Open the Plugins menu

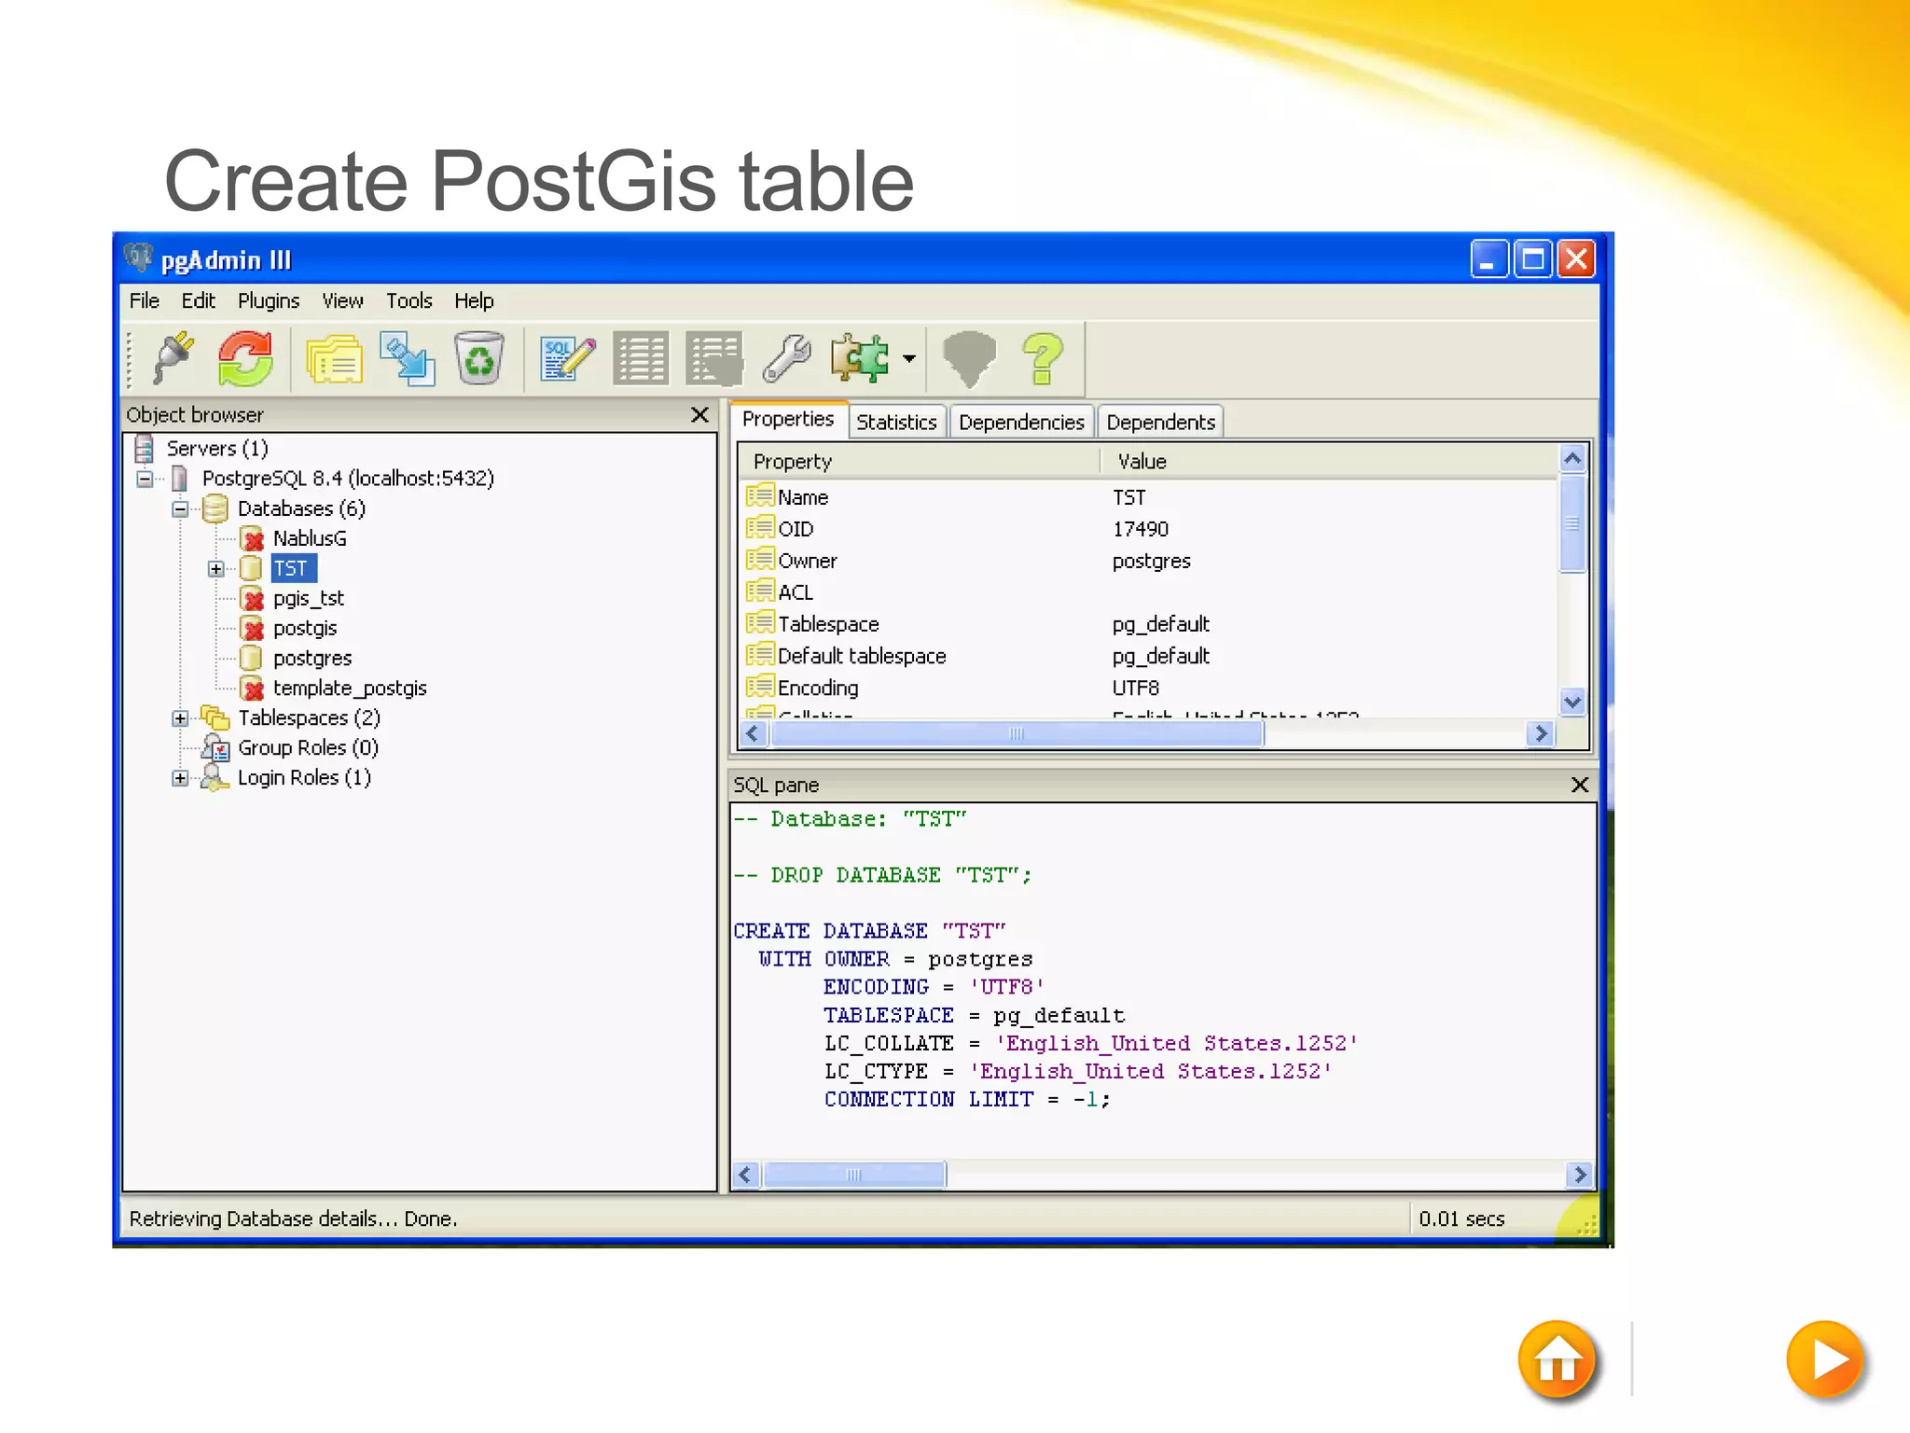pyautogui.click(x=269, y=301)
